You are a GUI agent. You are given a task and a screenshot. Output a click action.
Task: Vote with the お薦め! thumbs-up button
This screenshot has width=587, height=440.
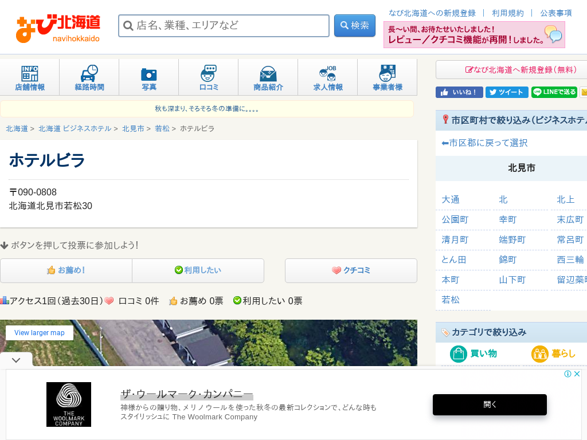66,270
